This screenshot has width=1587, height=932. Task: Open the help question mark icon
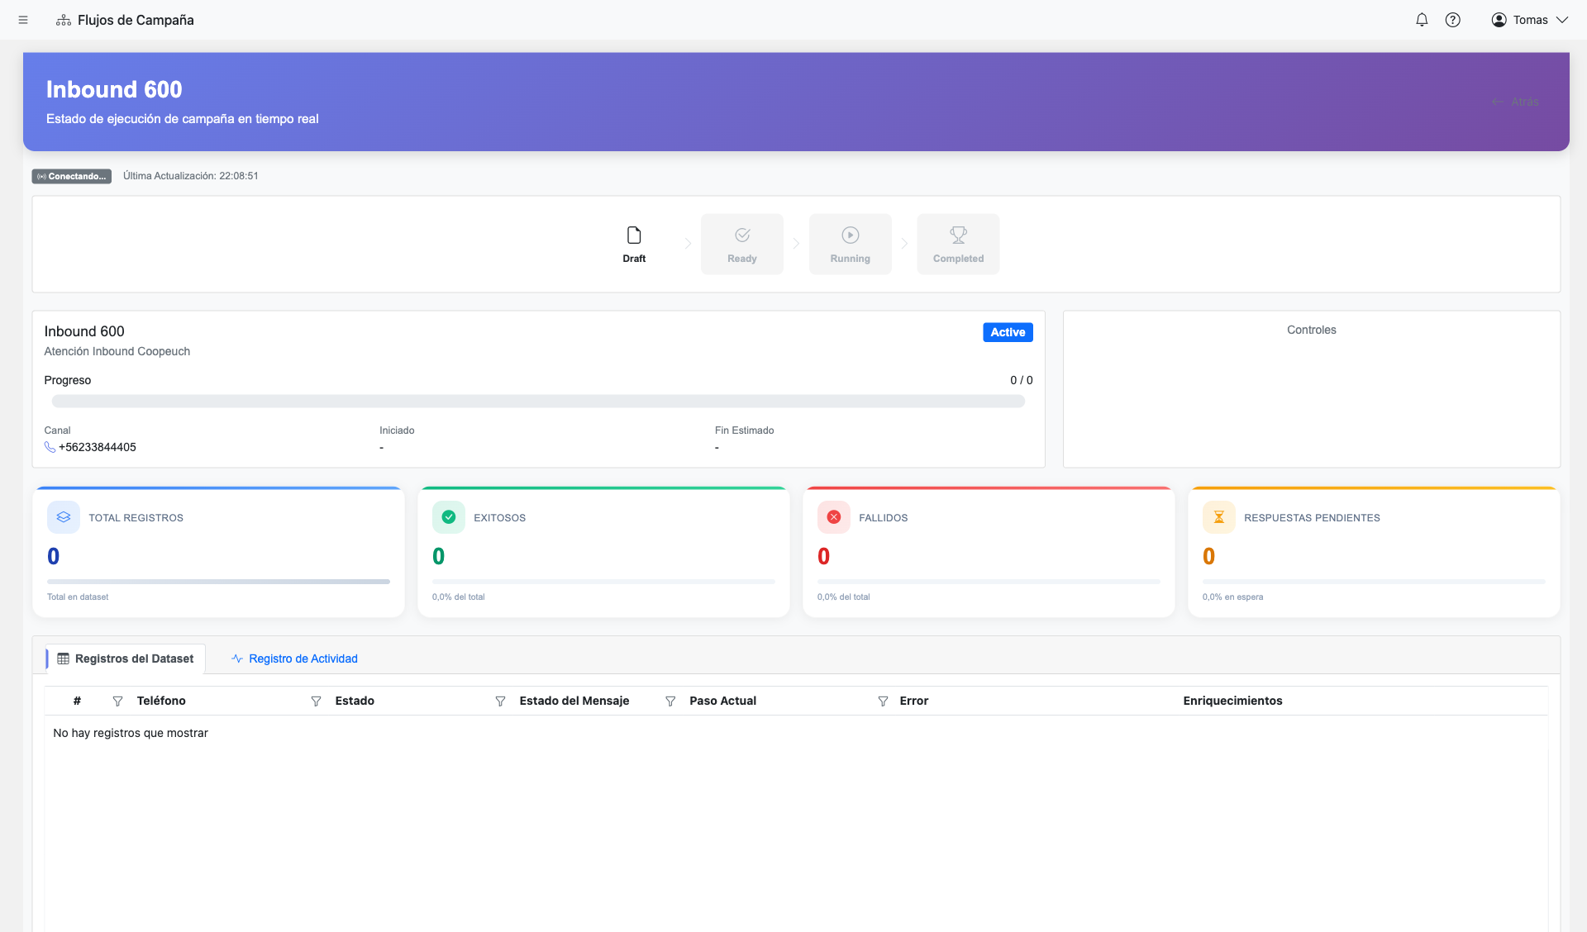tap(1453, 19)
